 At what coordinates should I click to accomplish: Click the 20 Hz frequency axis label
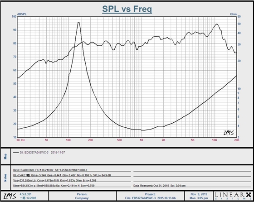point(20,140)
